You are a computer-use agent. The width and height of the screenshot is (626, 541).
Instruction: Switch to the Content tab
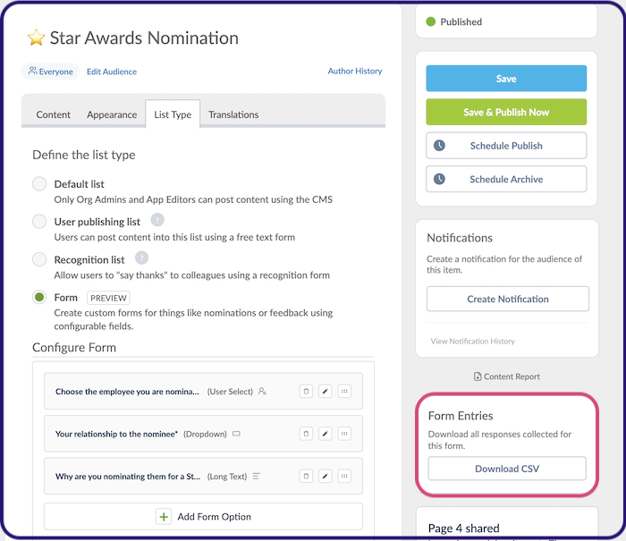point(53,114)
